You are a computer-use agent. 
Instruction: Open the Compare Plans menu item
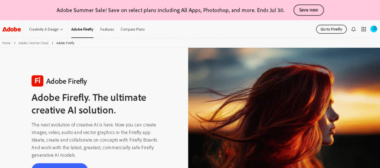pos(132,29)
